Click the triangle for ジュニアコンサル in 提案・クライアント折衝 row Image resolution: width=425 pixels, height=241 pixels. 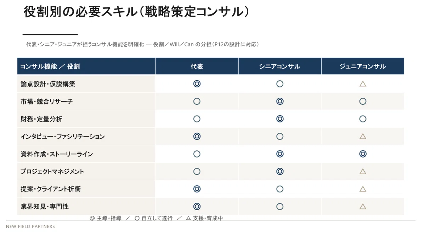(363, 189)
